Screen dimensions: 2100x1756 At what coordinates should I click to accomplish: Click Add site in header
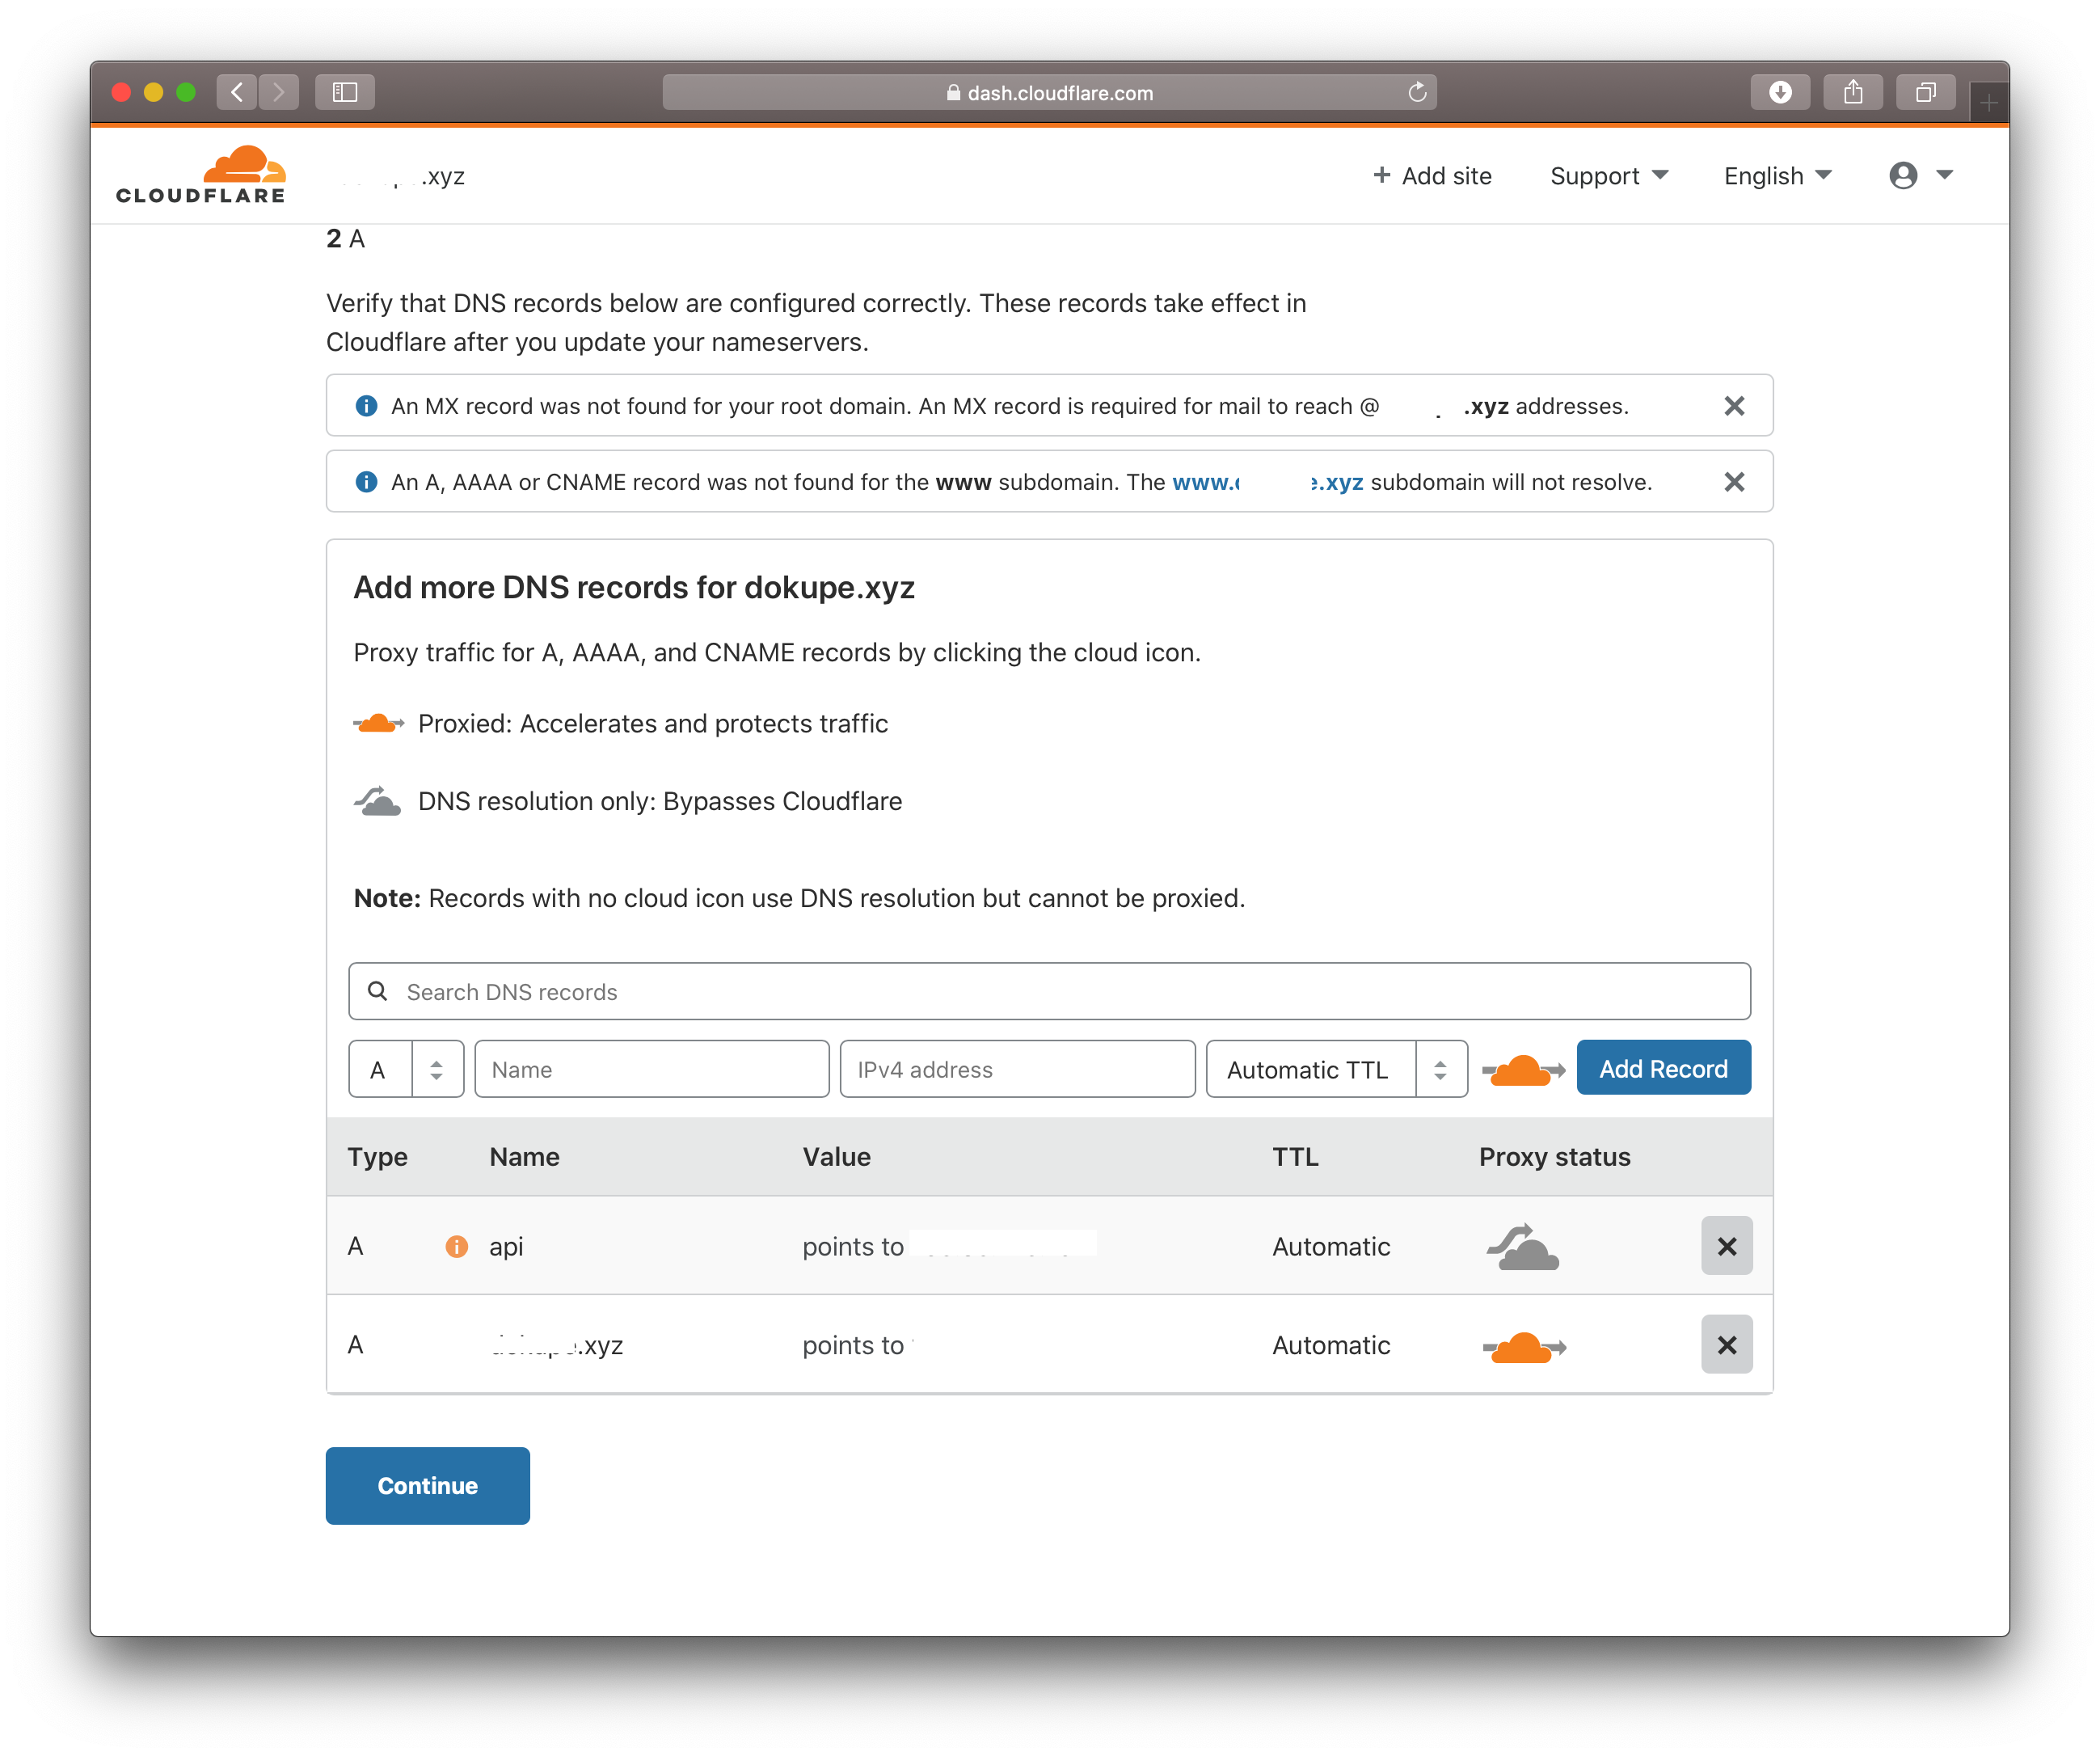[x=1433, y=176]
